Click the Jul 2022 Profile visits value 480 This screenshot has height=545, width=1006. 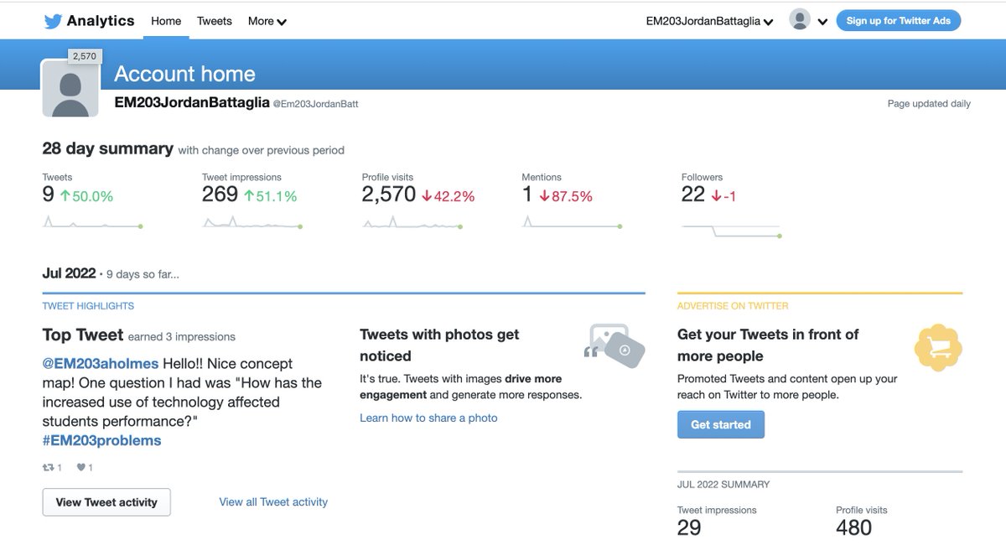point(853,527)
